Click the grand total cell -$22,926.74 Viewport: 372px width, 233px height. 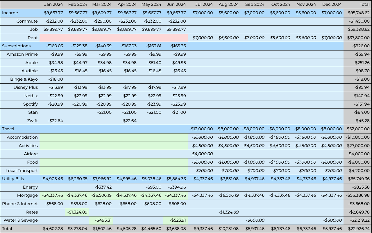point(357,229)
